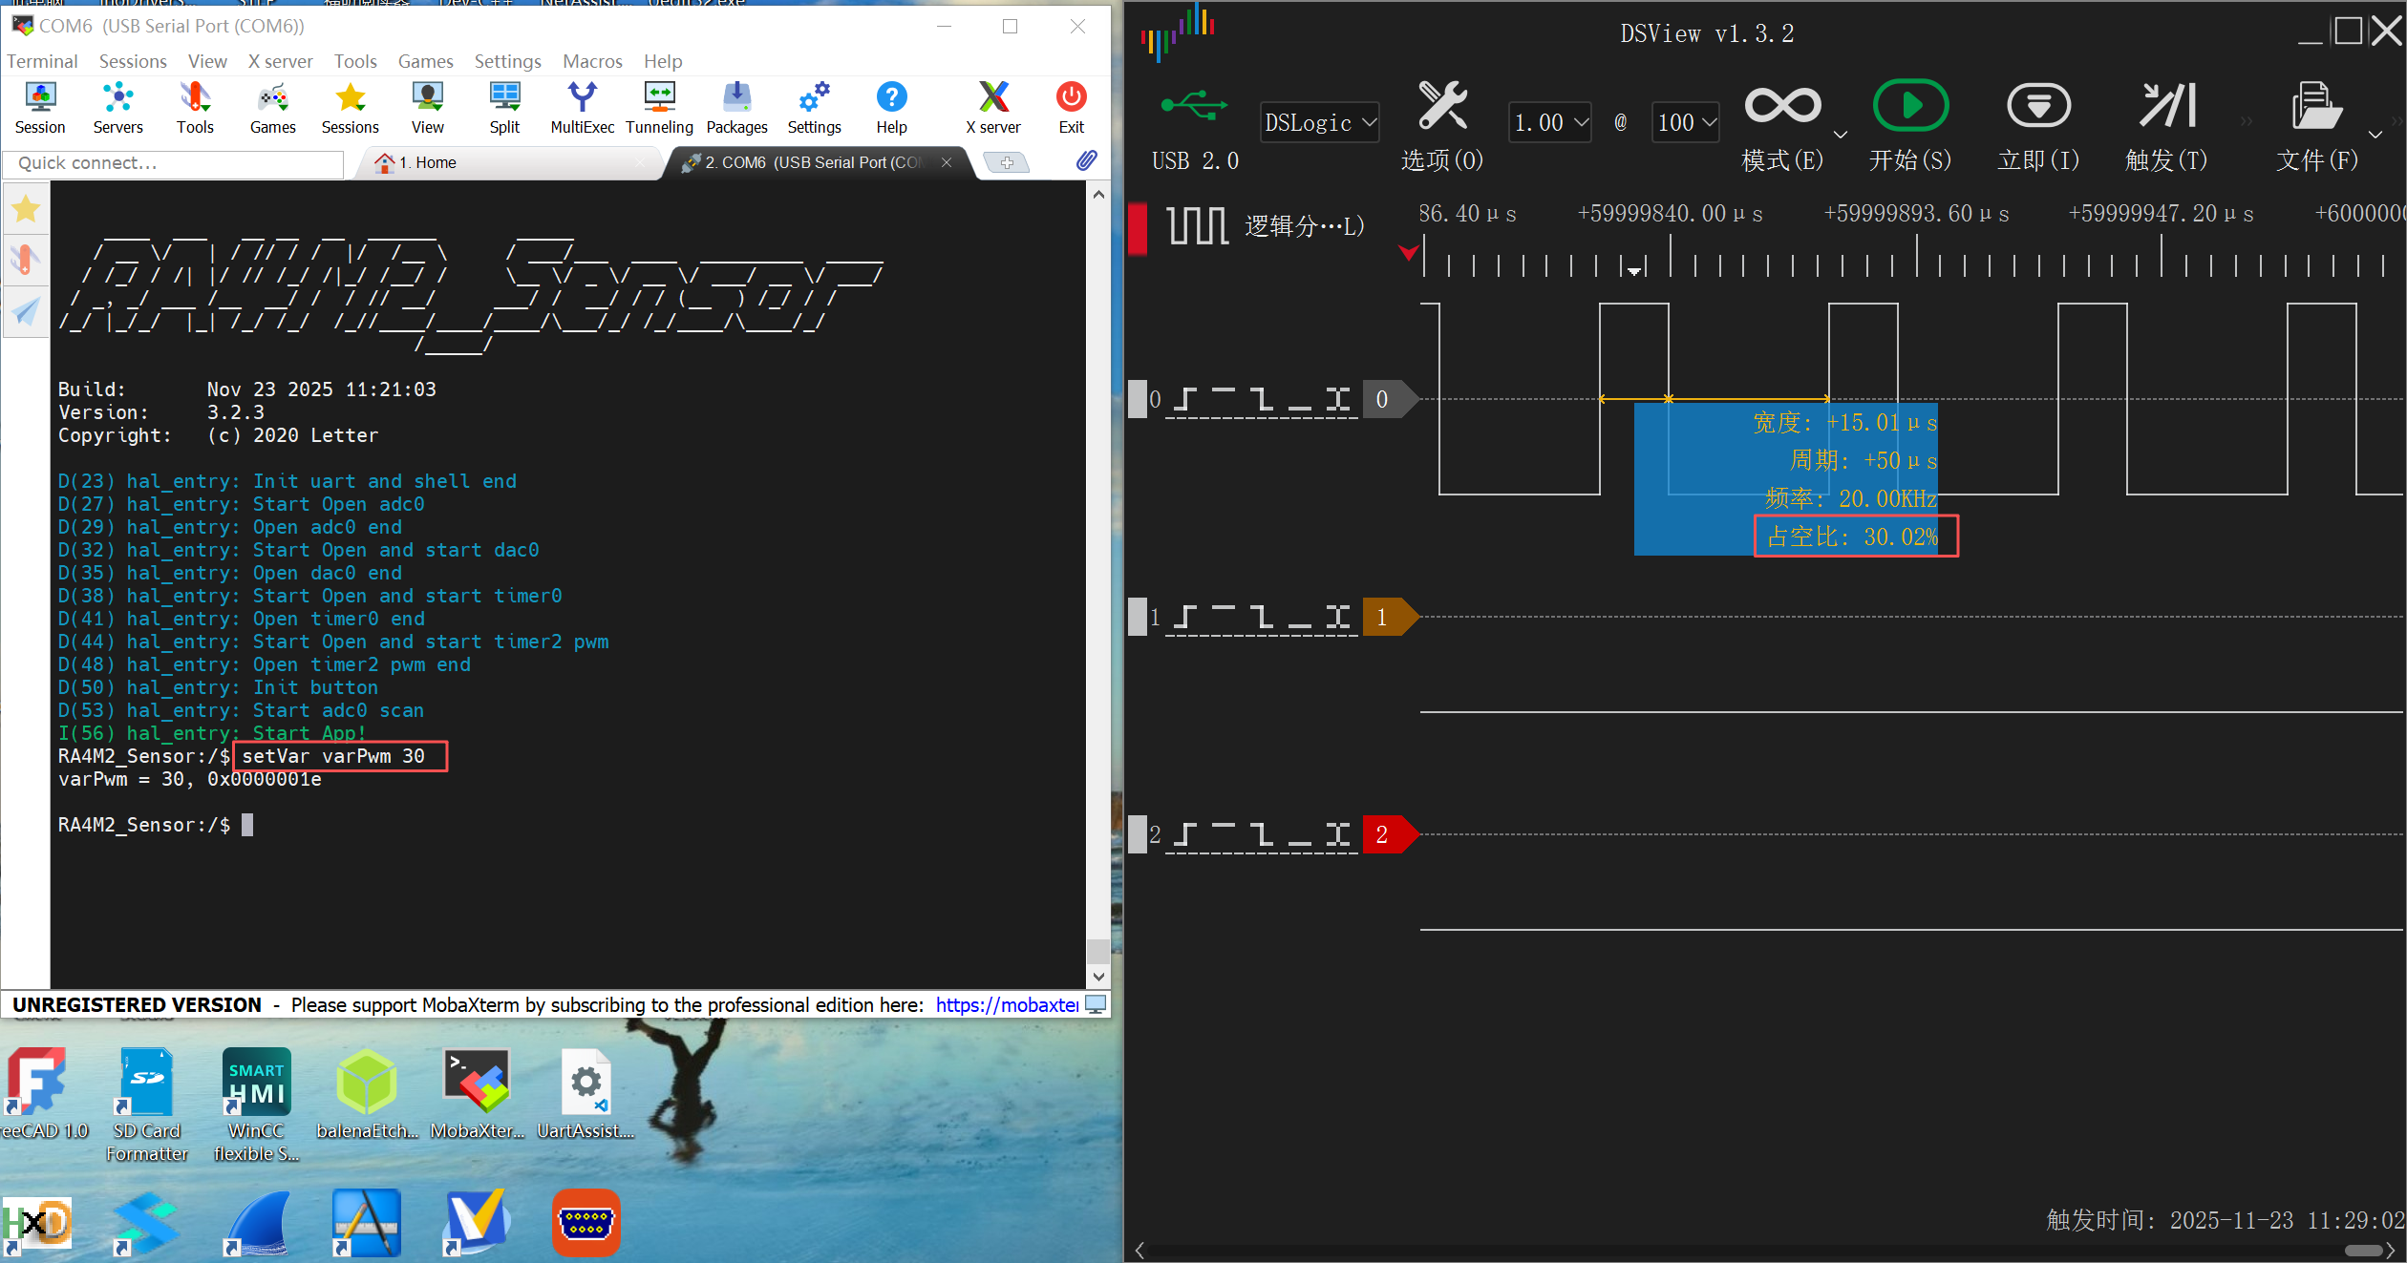Open the Games toolbar icon in MobaXterm
The height and width of the screenshot is (1263, 2407).
[x=272, y=107]
